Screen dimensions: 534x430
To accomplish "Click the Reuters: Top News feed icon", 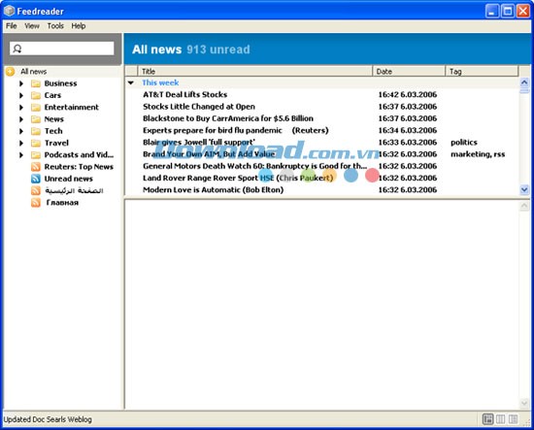I will [36, 167].
